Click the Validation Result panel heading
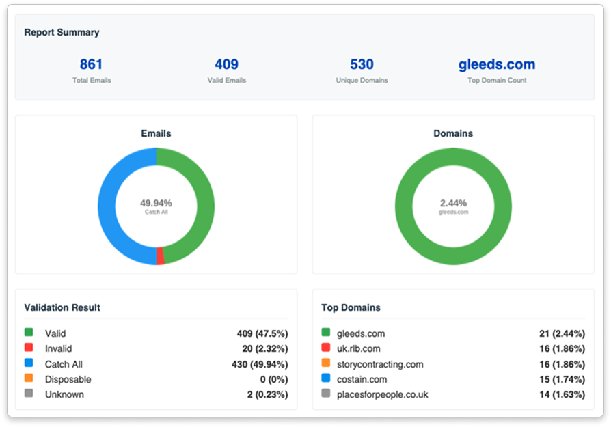The image size is (611, 427). tap(62, 307)
